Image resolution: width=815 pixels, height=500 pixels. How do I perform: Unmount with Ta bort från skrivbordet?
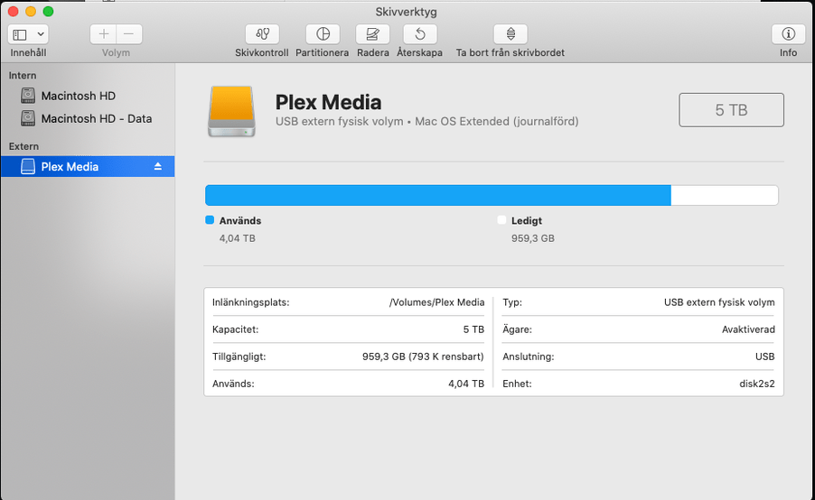point(511,34)
